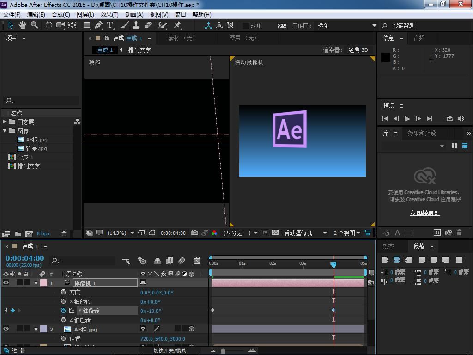The width and height of the screenshot is (473, 355).
Task: Open the Graph Editor in timeline
Action: (x=197, y=261)
